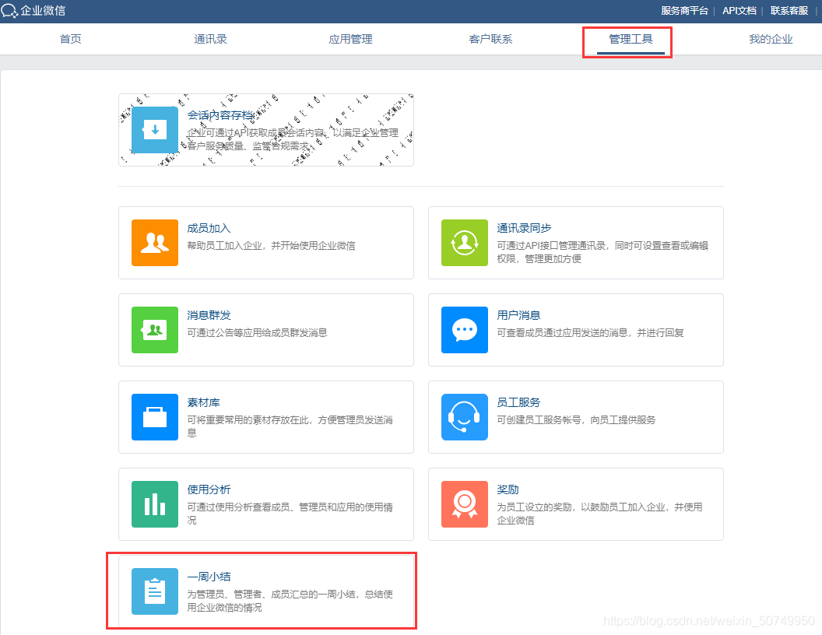Open the 使用分析 bar chart icon
Screen dimensions: 822x635
click(155, 504)
